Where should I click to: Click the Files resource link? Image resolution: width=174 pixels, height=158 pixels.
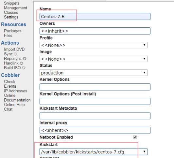[8, 36]
